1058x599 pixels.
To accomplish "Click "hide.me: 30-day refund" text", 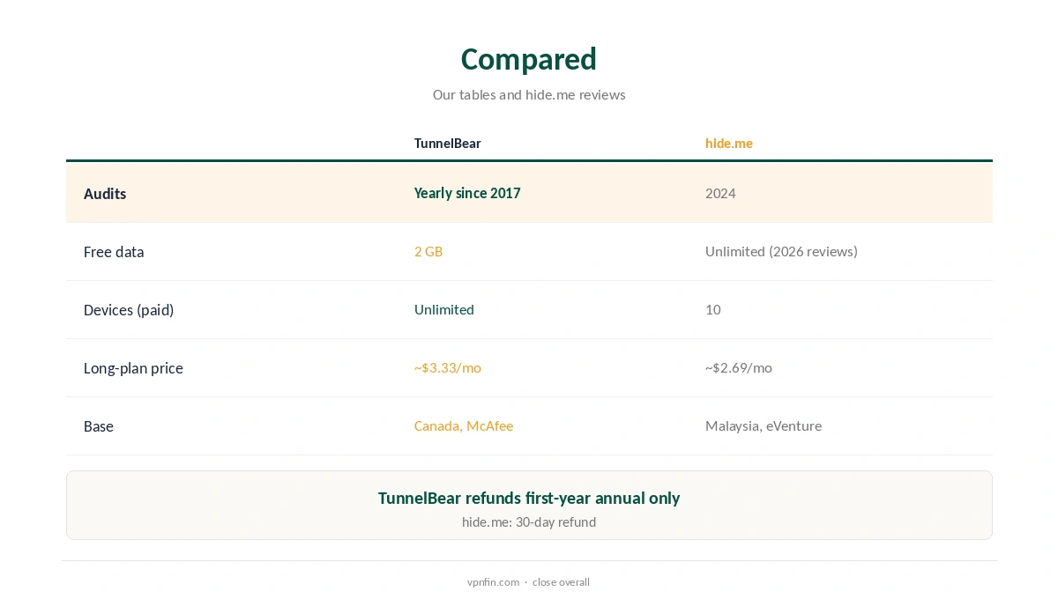I will pos(529,521).
